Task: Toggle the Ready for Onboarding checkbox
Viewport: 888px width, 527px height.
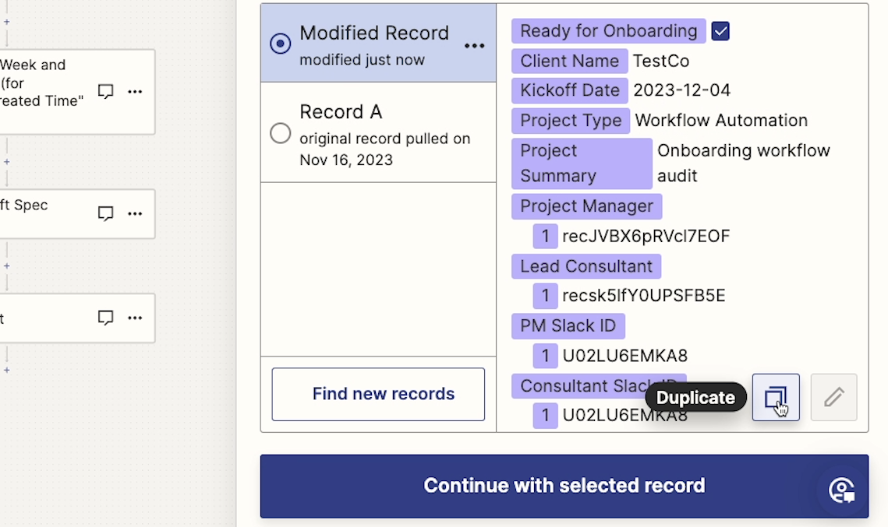Action: 720,31
